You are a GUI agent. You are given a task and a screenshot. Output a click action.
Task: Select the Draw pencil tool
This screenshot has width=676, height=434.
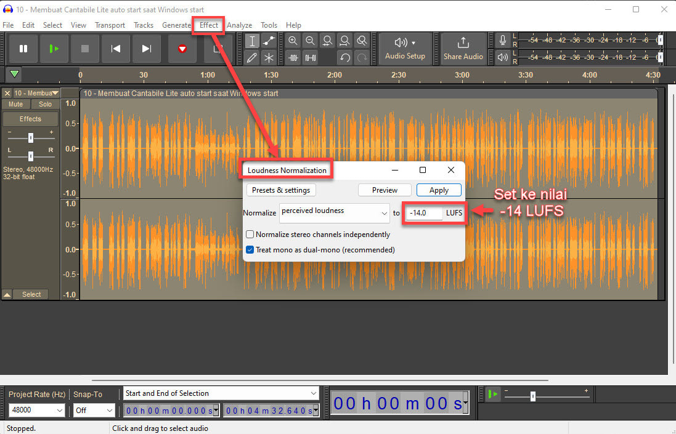(x=252, y=57)
